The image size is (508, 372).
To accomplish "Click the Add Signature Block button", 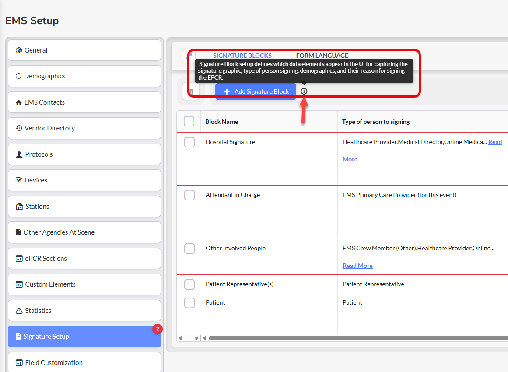I will pos(256,92).
